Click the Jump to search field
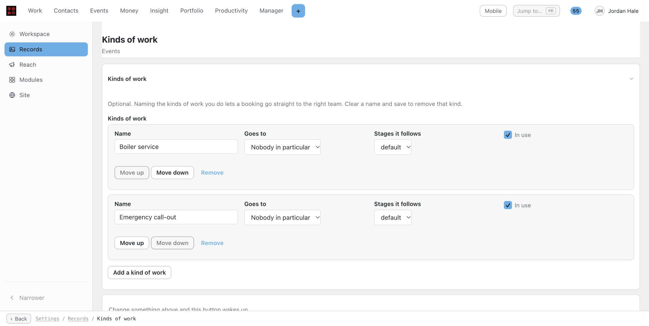 click(x=536, y=11)
